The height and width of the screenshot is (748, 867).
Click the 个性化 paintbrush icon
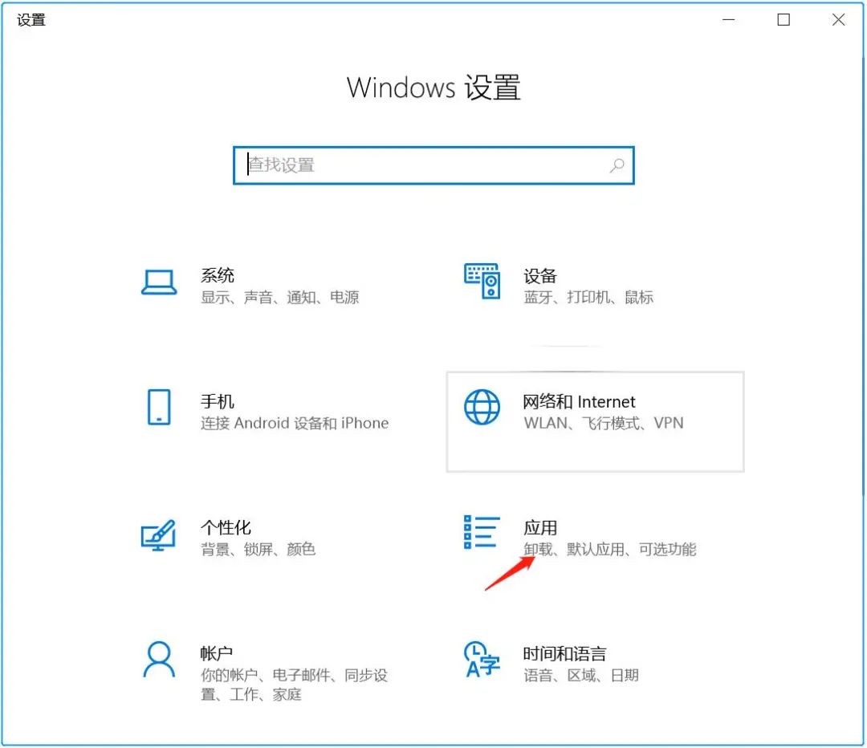(x=158, y=535)
